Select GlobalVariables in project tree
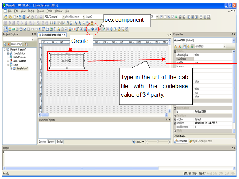 [20, 57]
